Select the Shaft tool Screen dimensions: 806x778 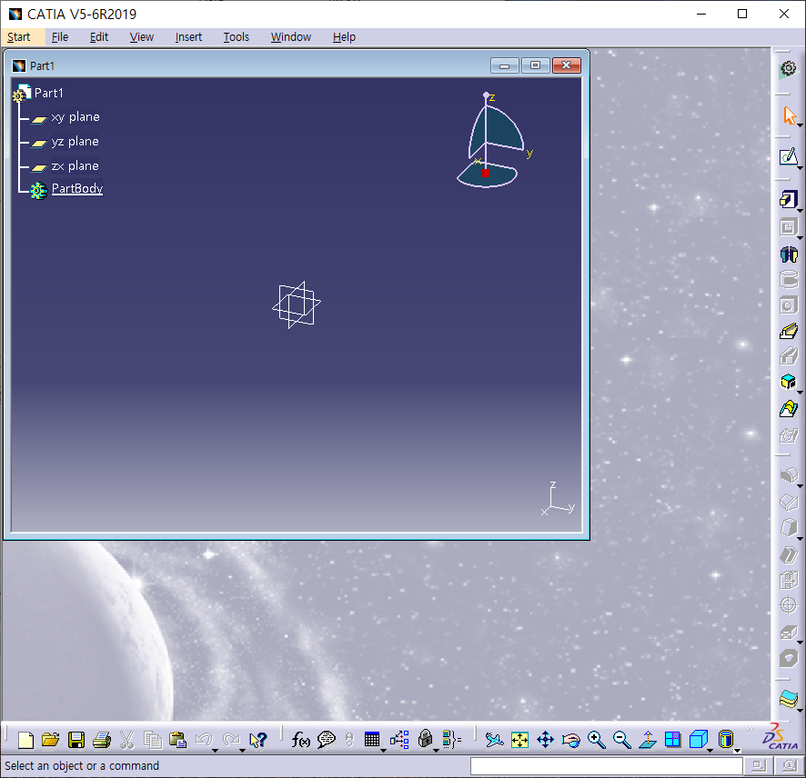[788, 254]
